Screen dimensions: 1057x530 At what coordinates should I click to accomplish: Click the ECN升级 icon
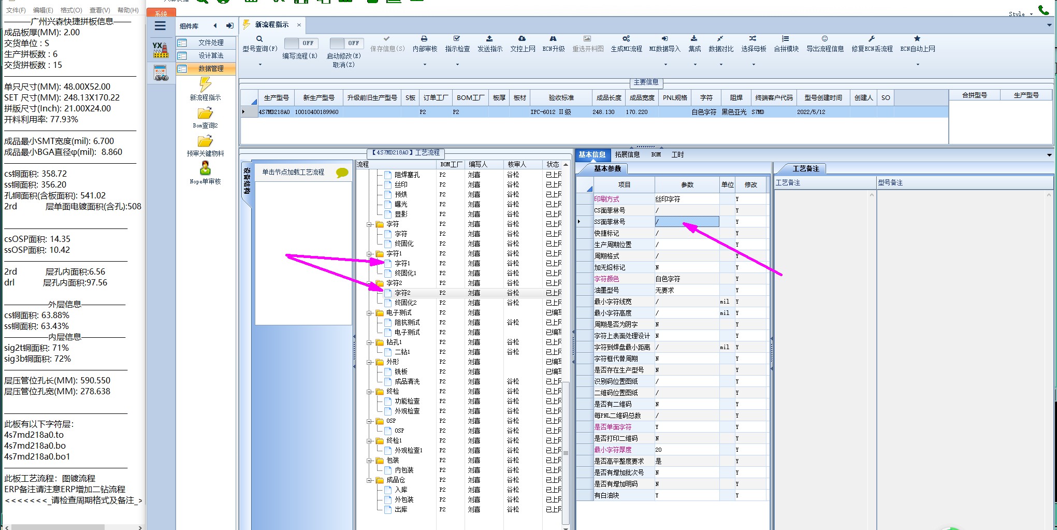553,39
